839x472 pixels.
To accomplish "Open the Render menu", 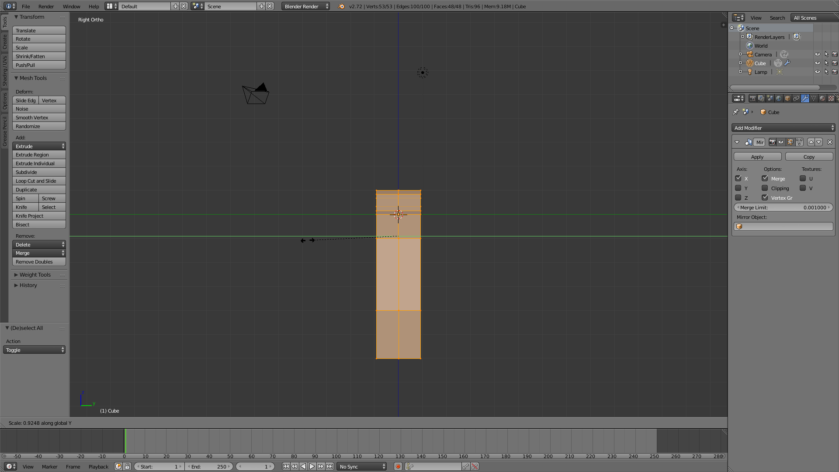I will tap(46, 7).
